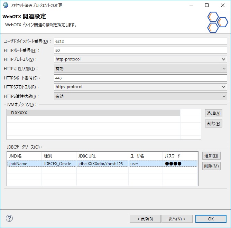Expand the HTTPS active state dropdown

click(x=140, y=96)
